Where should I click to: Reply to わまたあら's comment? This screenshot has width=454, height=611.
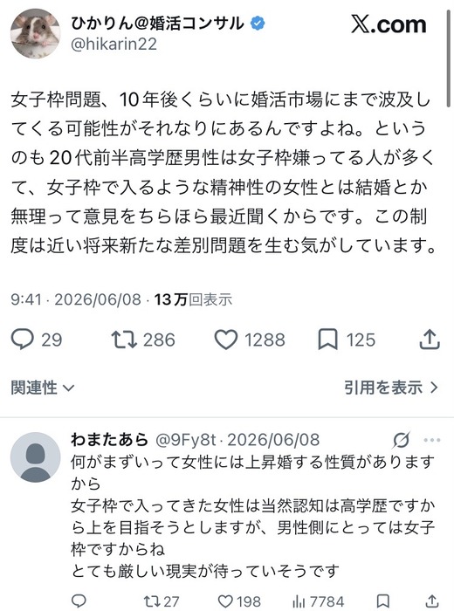coord(79,601)
